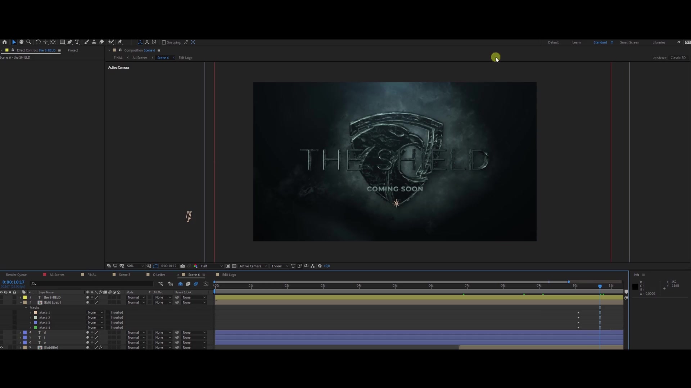Toggle mask and shape path visibility button

click(x=155, y=266)
